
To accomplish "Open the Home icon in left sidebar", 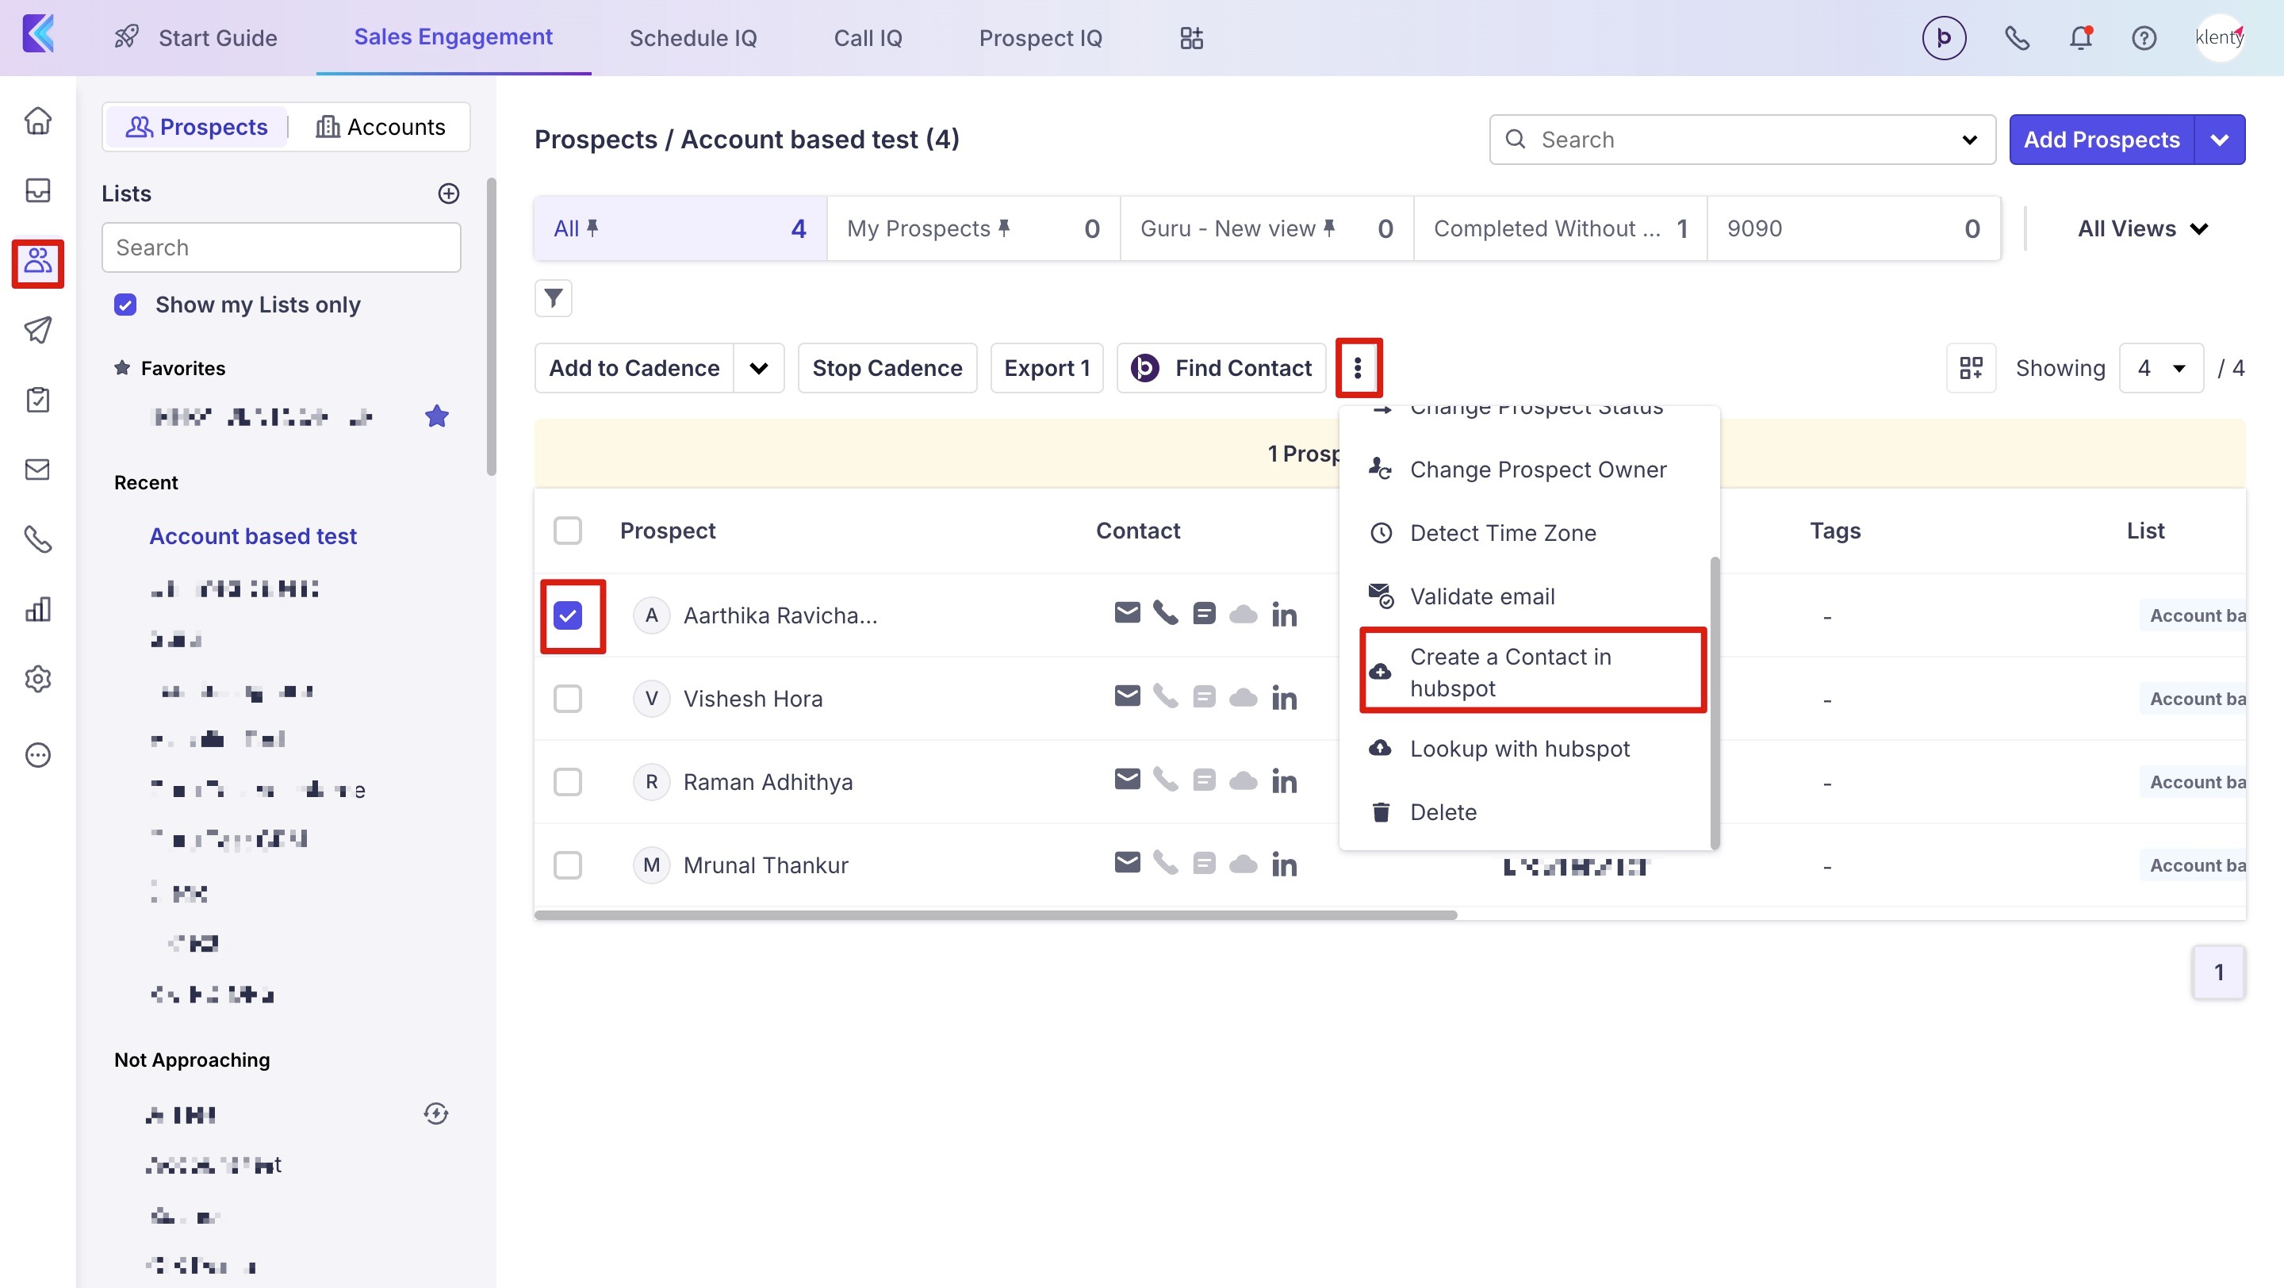I will pos(37,121).
